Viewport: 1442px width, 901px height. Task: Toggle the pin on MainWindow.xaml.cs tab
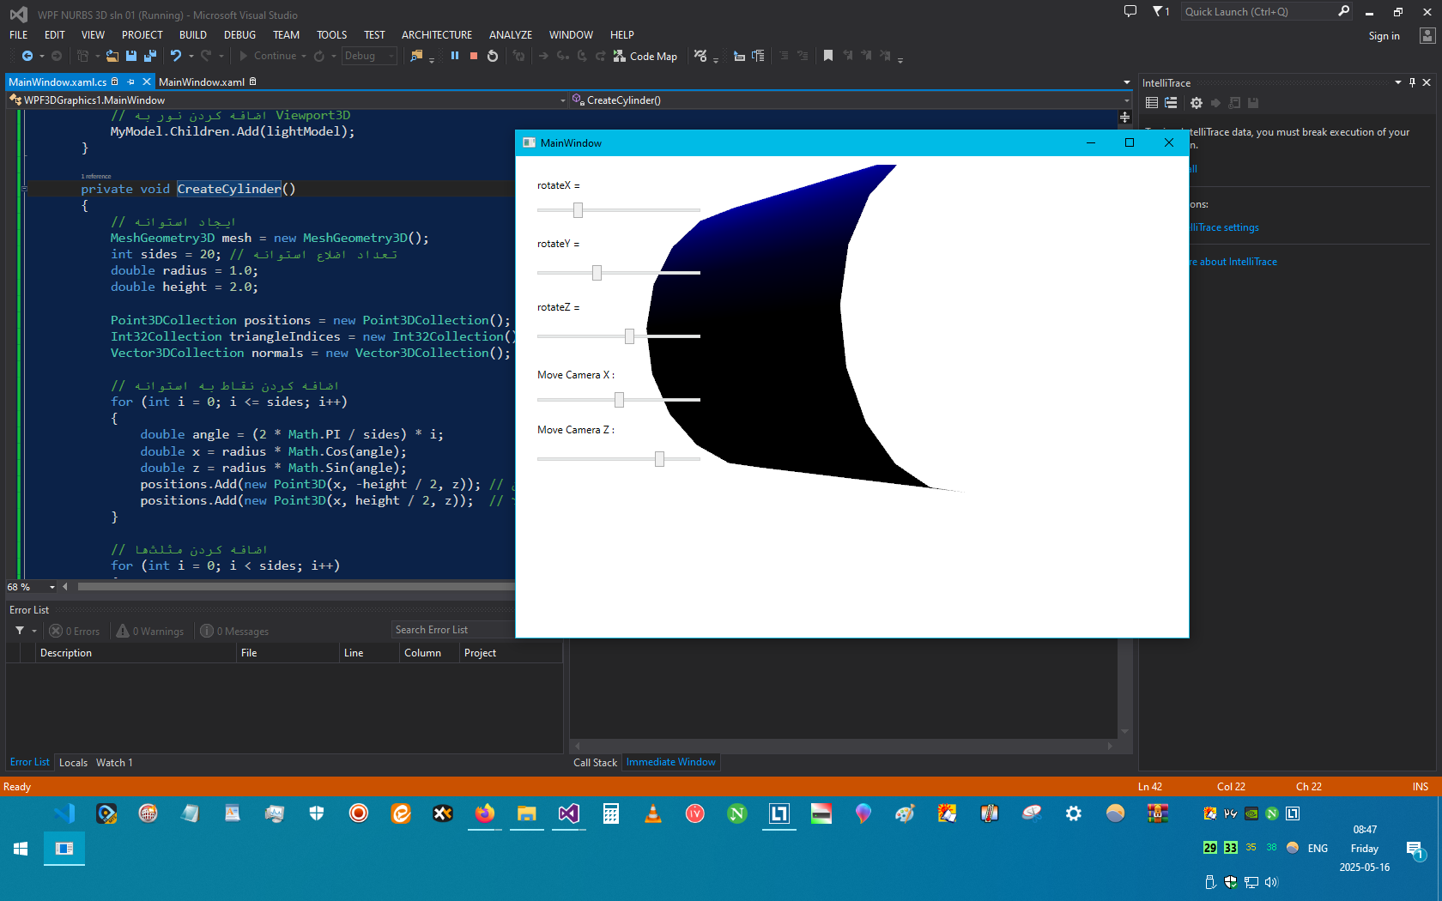click(131, 82)
